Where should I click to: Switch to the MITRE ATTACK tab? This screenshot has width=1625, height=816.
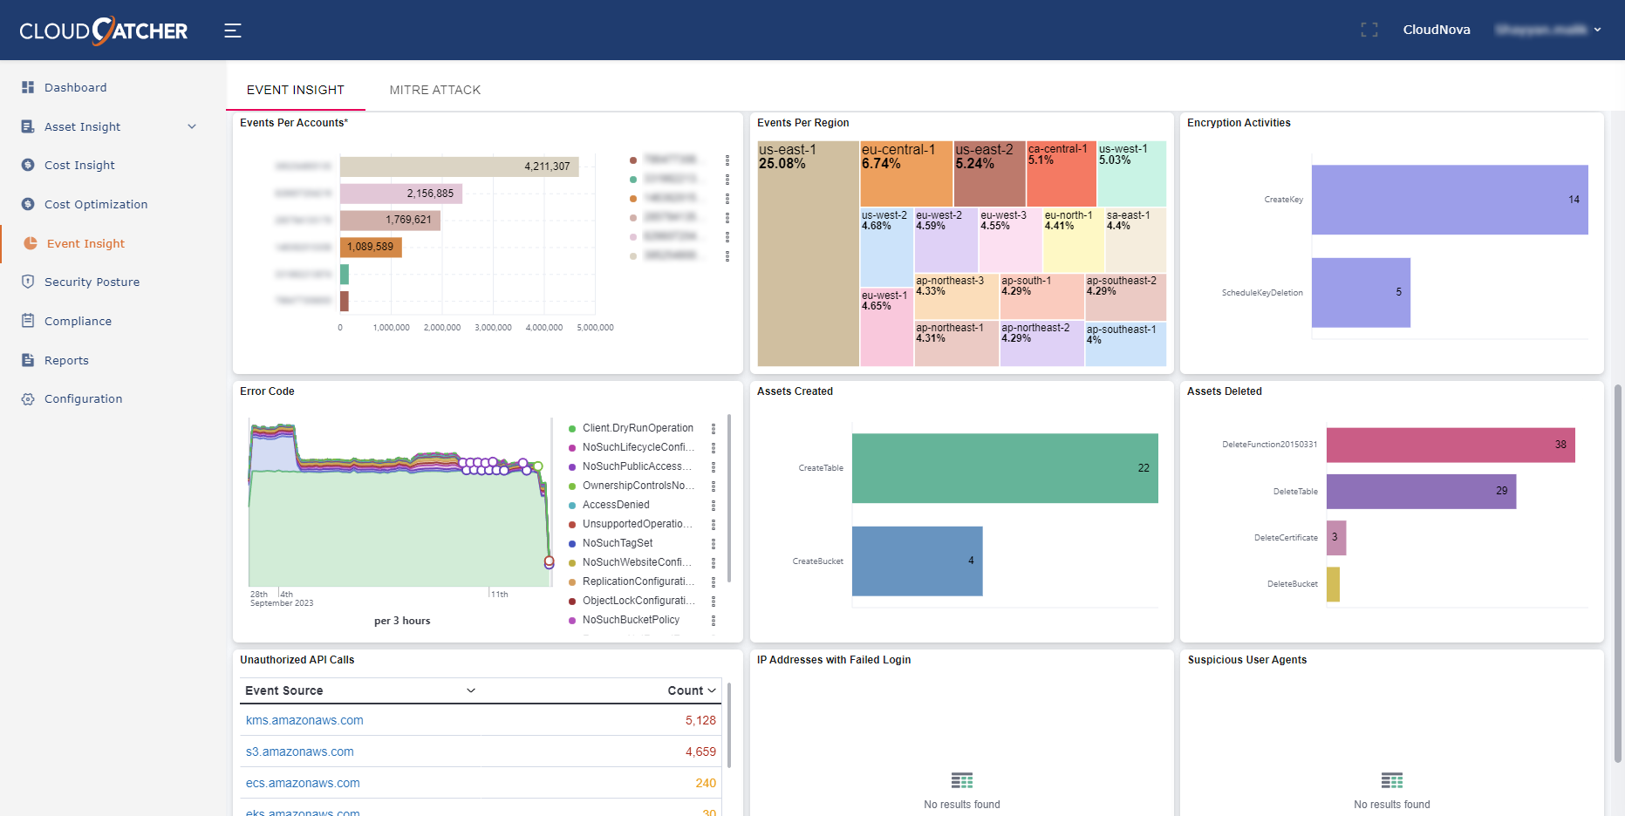(434, 90)
